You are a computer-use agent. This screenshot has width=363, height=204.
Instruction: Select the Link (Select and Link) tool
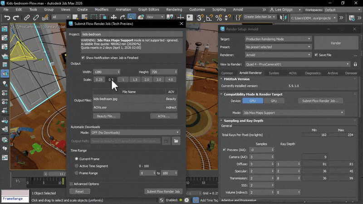27,18
